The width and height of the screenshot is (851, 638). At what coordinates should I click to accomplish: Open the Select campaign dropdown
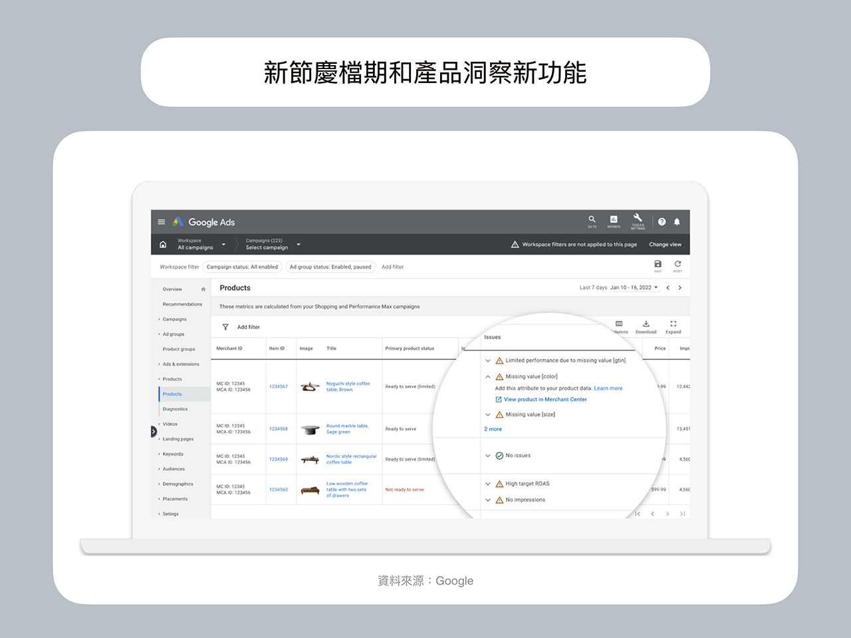(x=273, y=245)
